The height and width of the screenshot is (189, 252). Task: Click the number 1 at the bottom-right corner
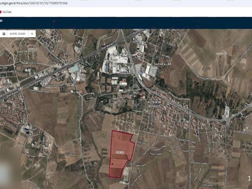click(x=249, y=178)
